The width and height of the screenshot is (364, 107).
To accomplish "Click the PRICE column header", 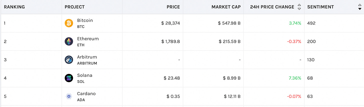I will pos(173,7).
